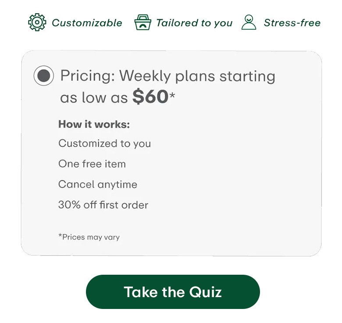
Task: Click the Pricing: Weekly plans heading
Action: point(167,76)
